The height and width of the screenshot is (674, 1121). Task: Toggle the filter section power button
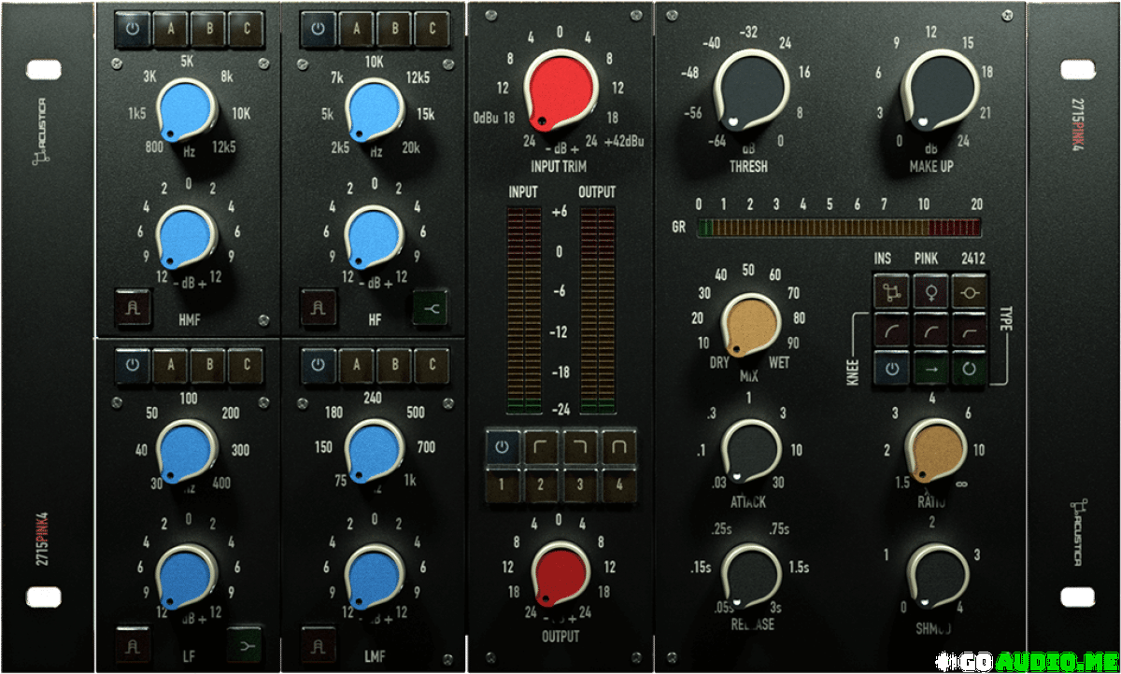point(503,446)
